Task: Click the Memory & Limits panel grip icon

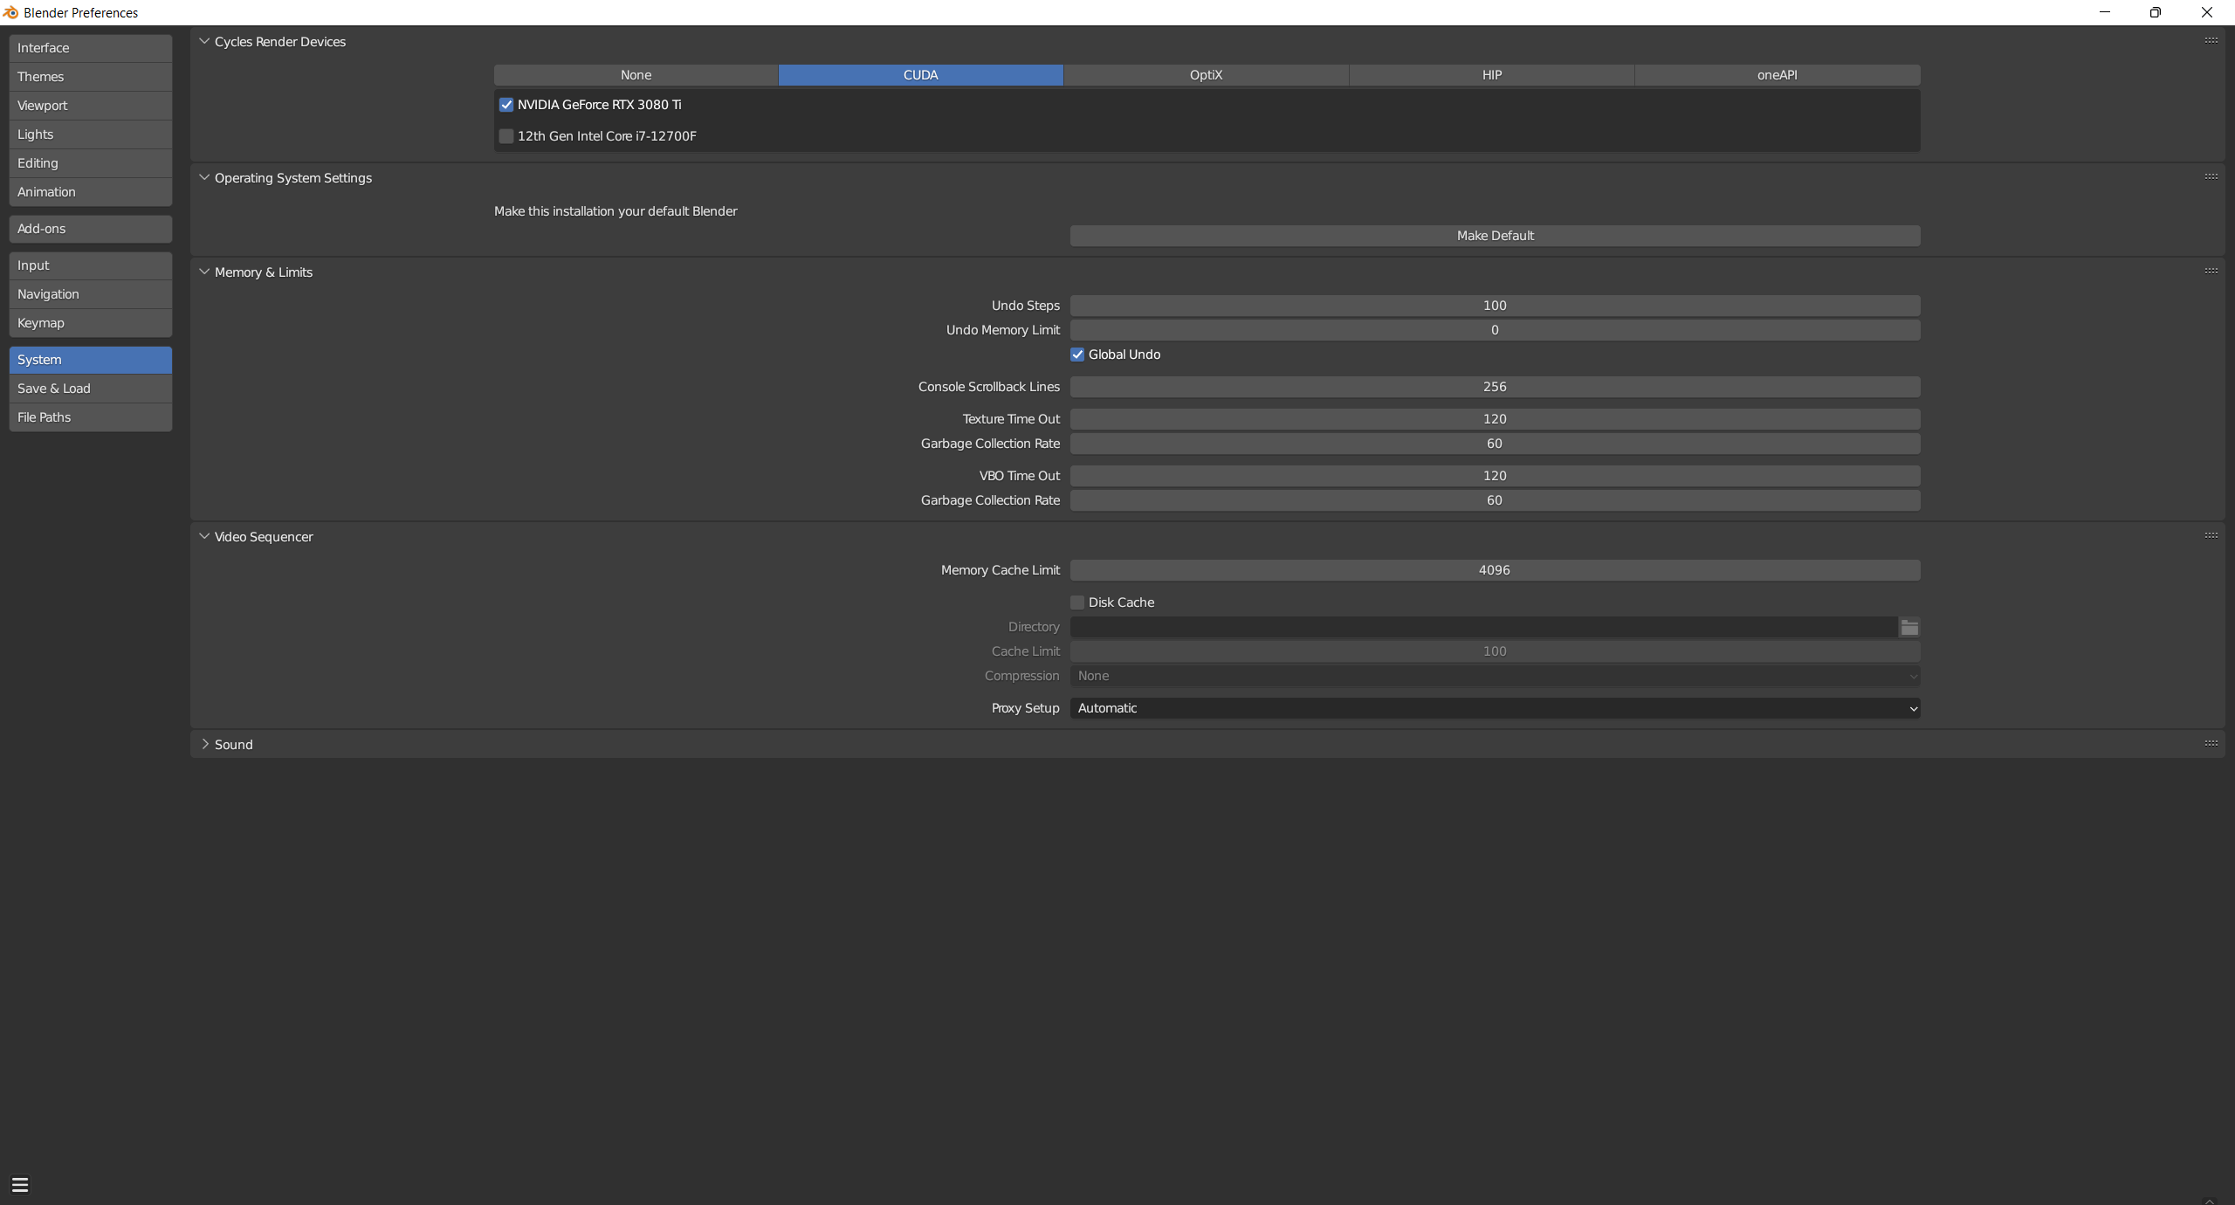Action: 2211,271
